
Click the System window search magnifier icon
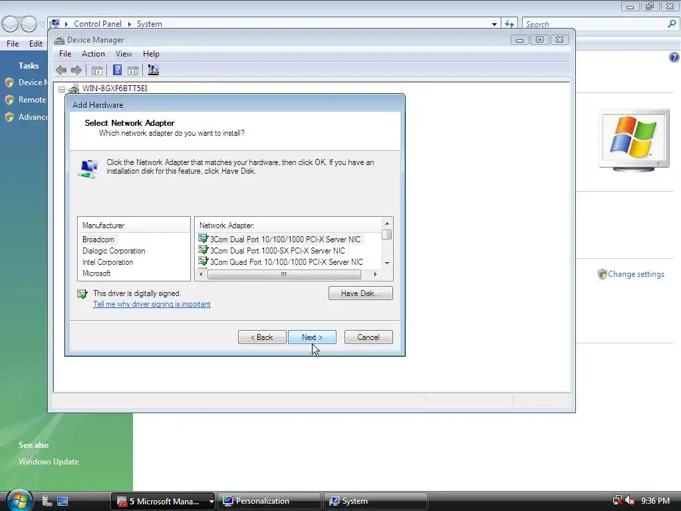pos(672,24)
